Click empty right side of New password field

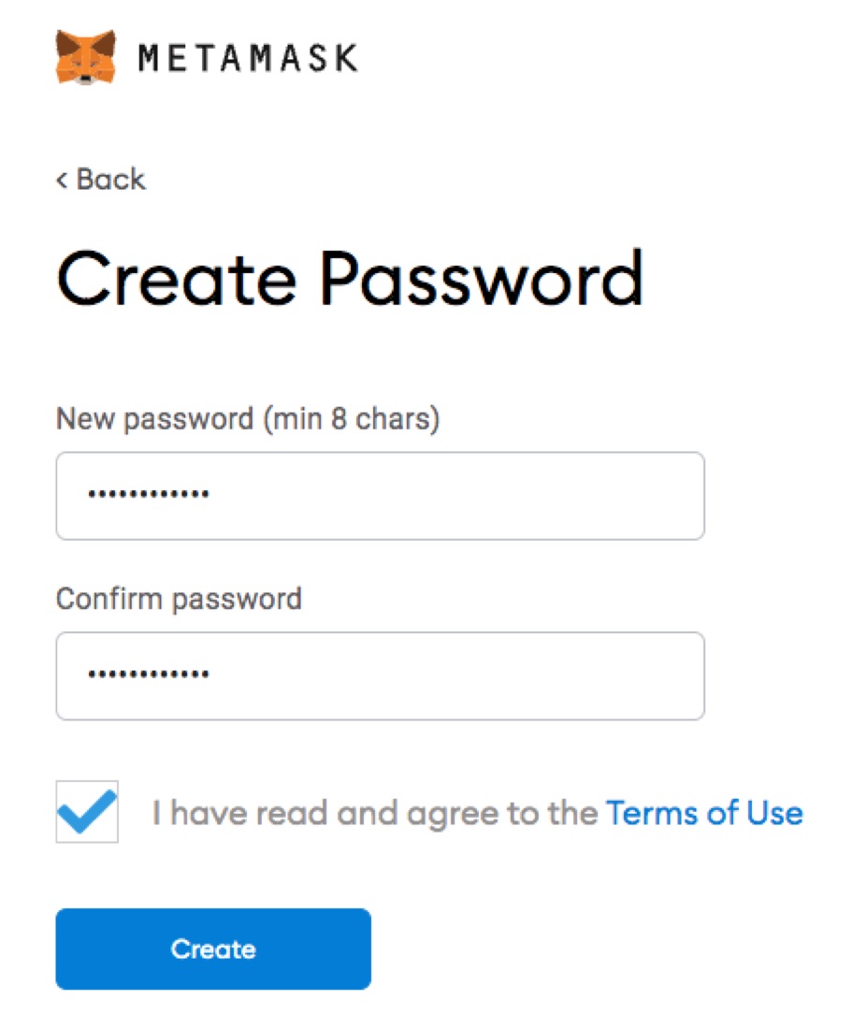click(525, 496)
